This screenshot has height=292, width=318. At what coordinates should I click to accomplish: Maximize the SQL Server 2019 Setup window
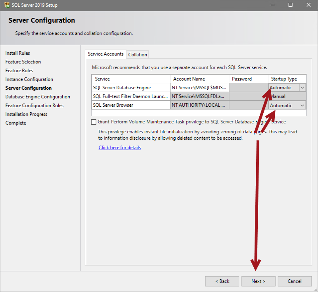[x=290, y=5]
